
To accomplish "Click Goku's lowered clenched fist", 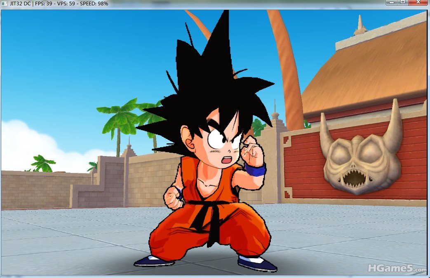I will (173, 200).
